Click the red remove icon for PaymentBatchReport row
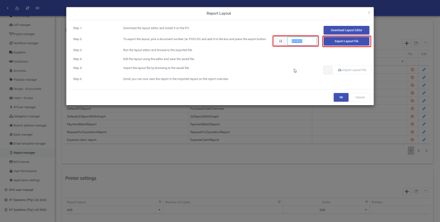 coord(412,124)
